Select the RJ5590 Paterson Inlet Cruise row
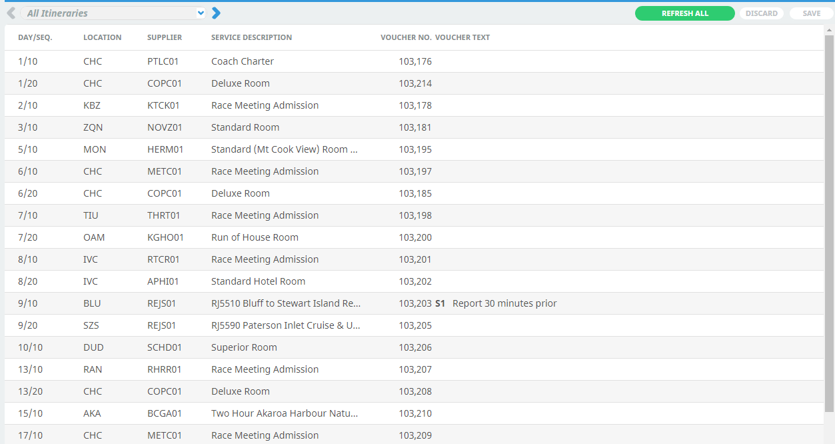The height and width of the screenshot is (444, 835). click(285, 325)
